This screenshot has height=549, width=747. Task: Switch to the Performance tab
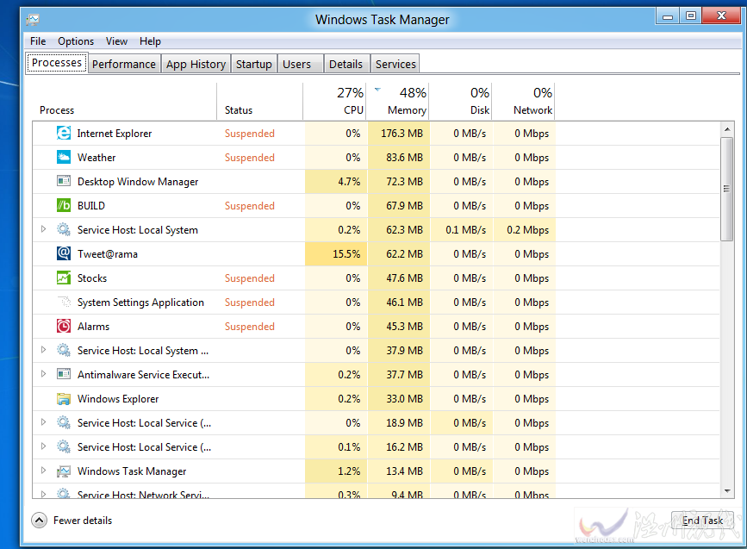coord(124,63)
